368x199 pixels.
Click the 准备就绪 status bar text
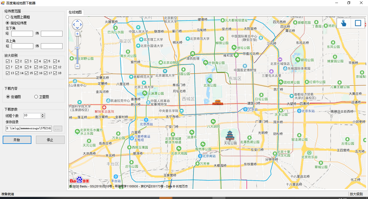[x=8, y=194]
